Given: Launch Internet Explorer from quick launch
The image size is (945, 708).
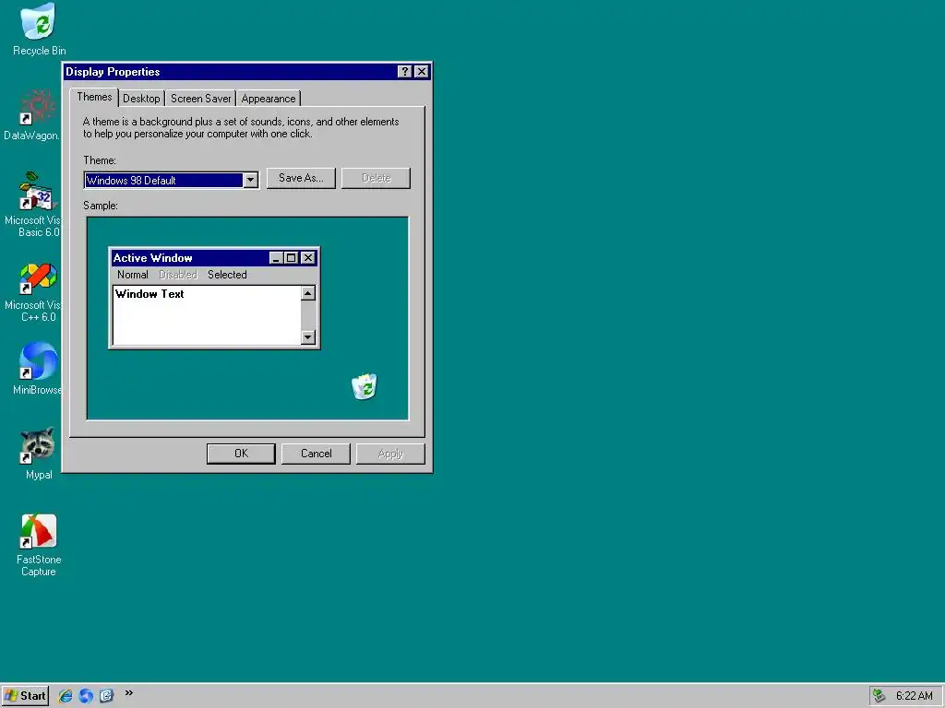Looking at the screenshot, I should [x=66, y=695].
